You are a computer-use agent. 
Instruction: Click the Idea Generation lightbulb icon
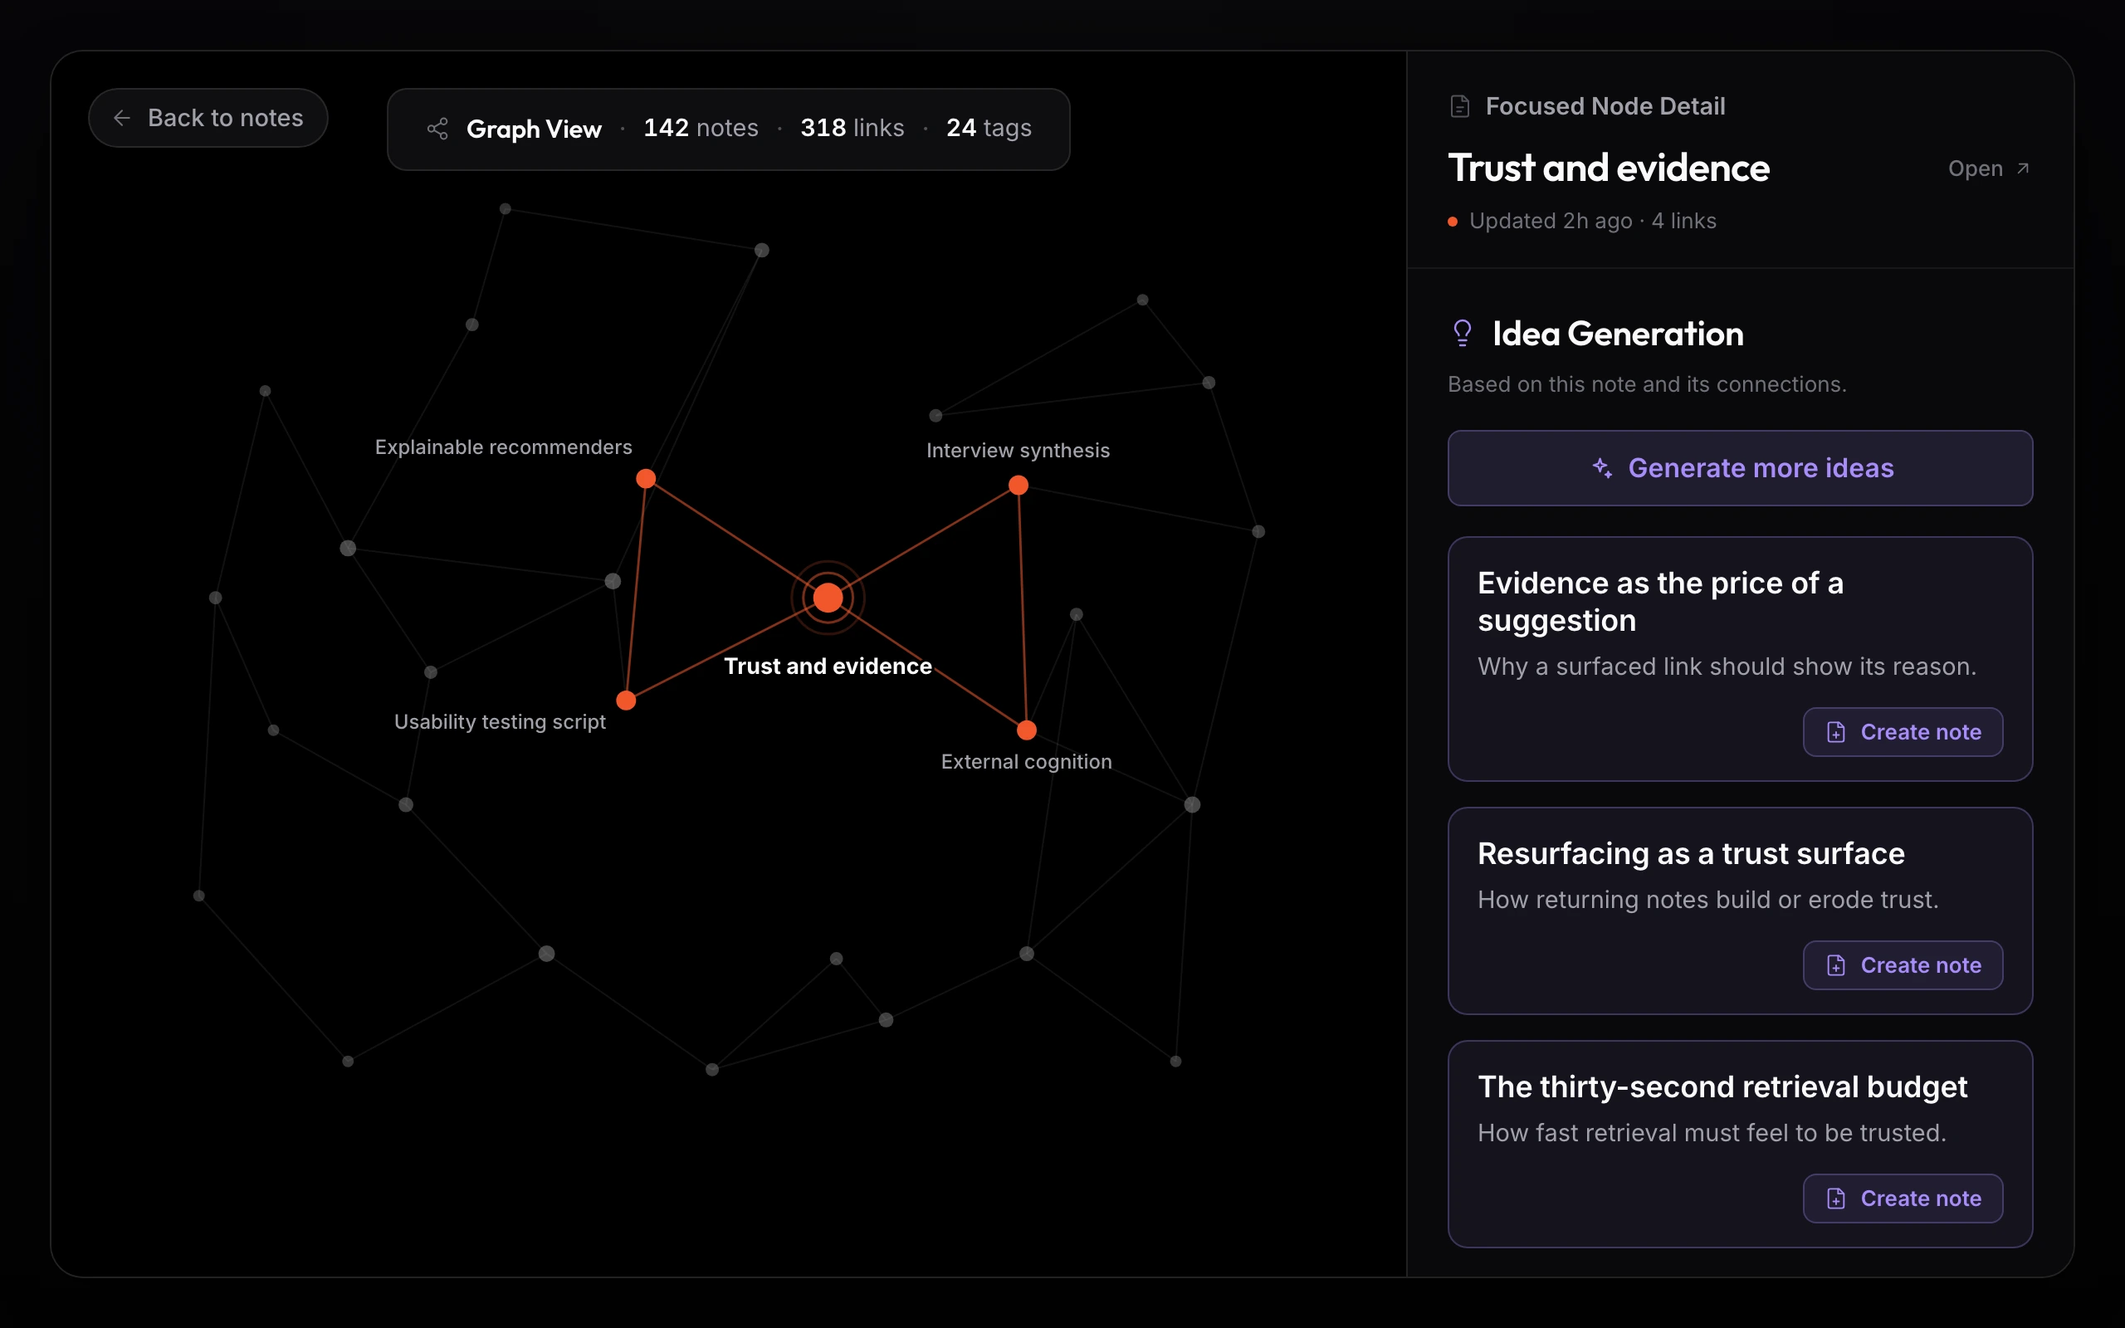(1462, 334)
